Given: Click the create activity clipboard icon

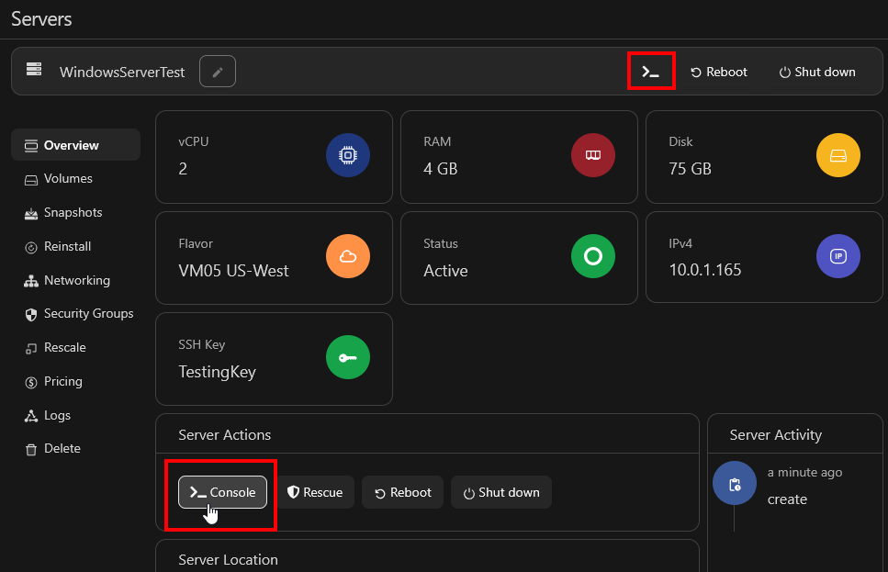Looking at the screenshot, I should (734, 484).
